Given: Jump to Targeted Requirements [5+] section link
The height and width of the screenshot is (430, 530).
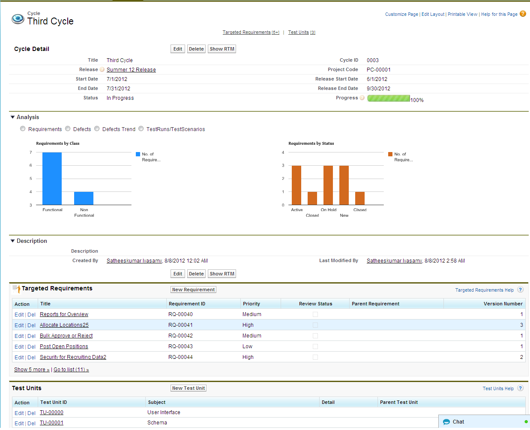Looking at the screenshot, I should pyautogui.click(x=251, y=32).
